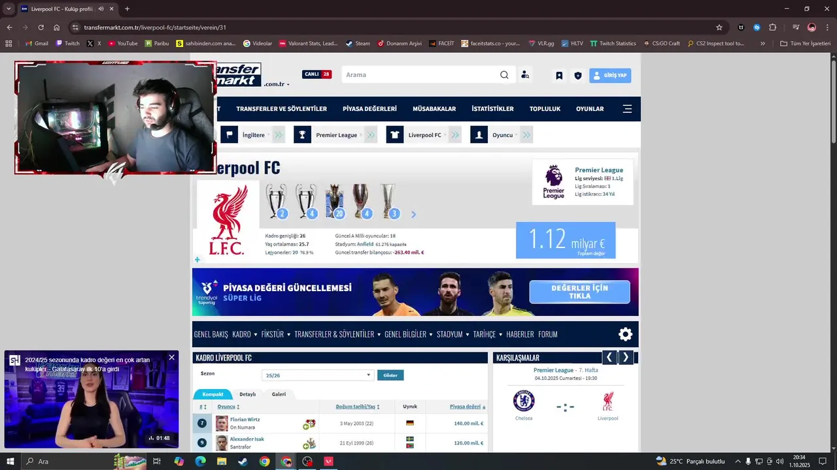Show next trophies with the blue arrow

click(413, 214)
